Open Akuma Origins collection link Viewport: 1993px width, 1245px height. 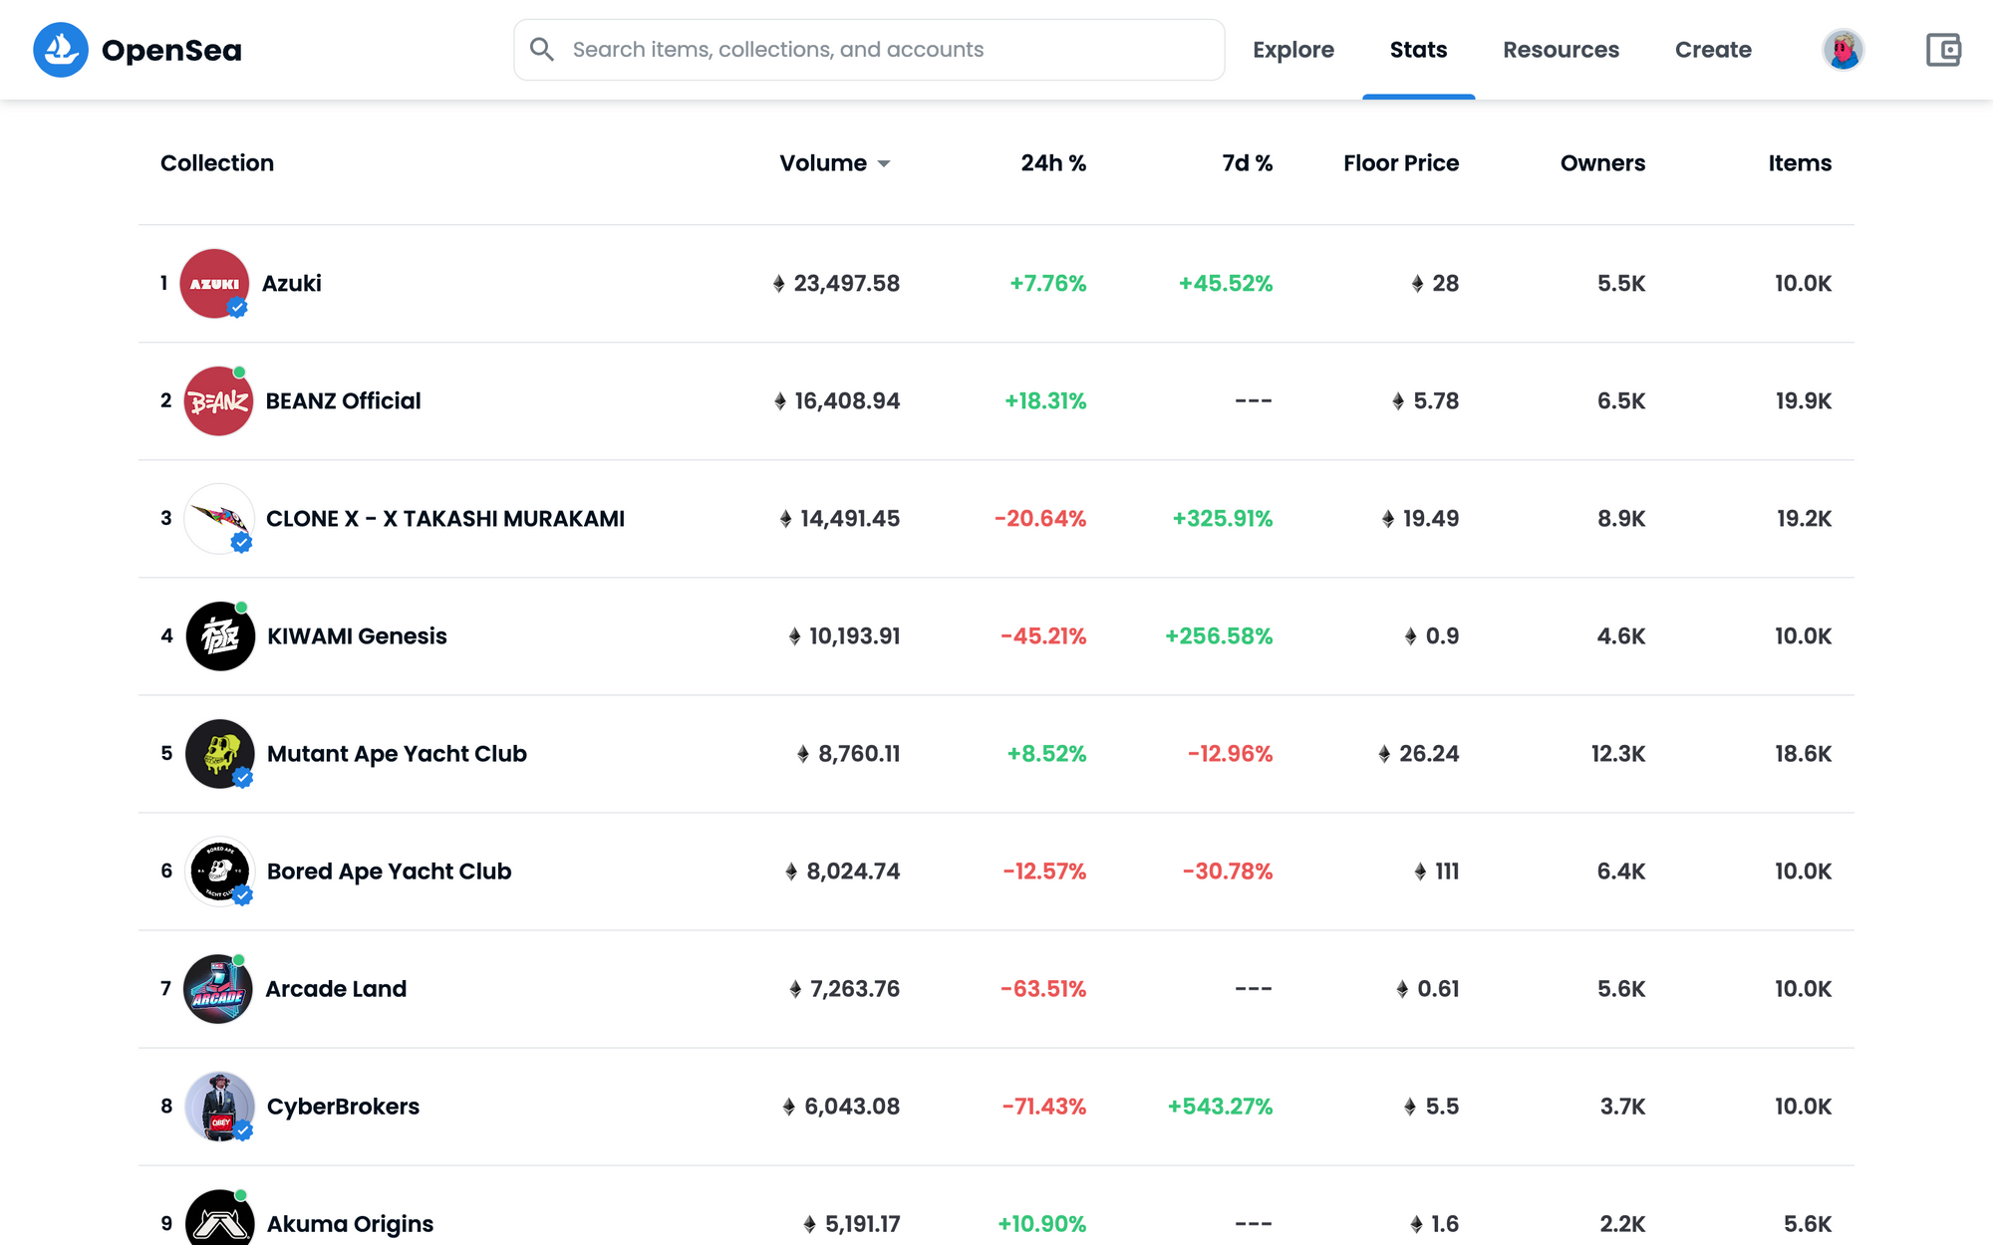[350, 1224]
